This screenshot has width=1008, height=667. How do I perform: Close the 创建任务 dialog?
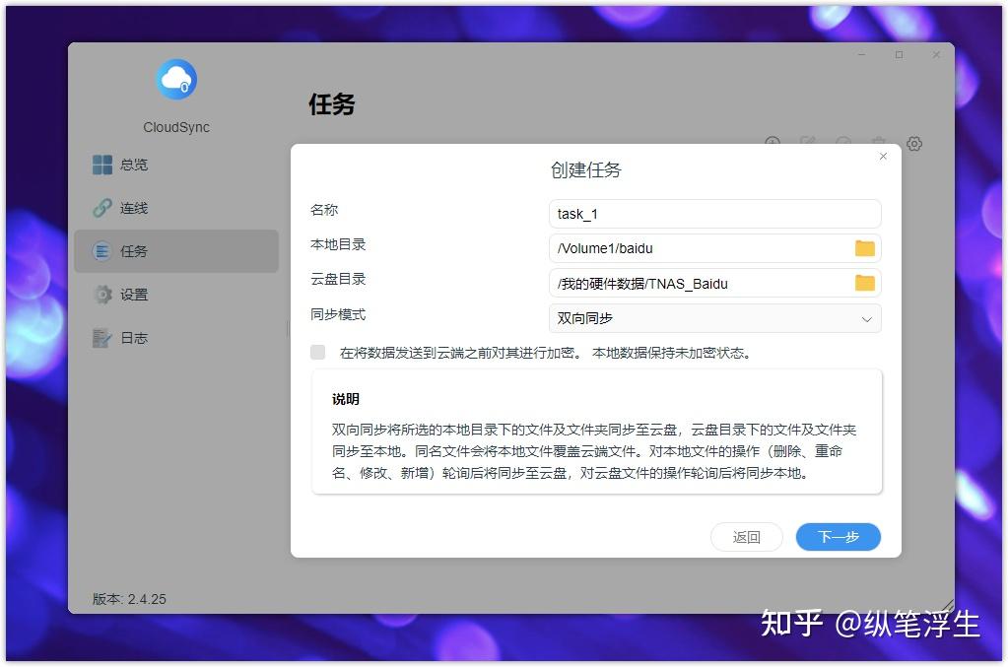point(883,156)
